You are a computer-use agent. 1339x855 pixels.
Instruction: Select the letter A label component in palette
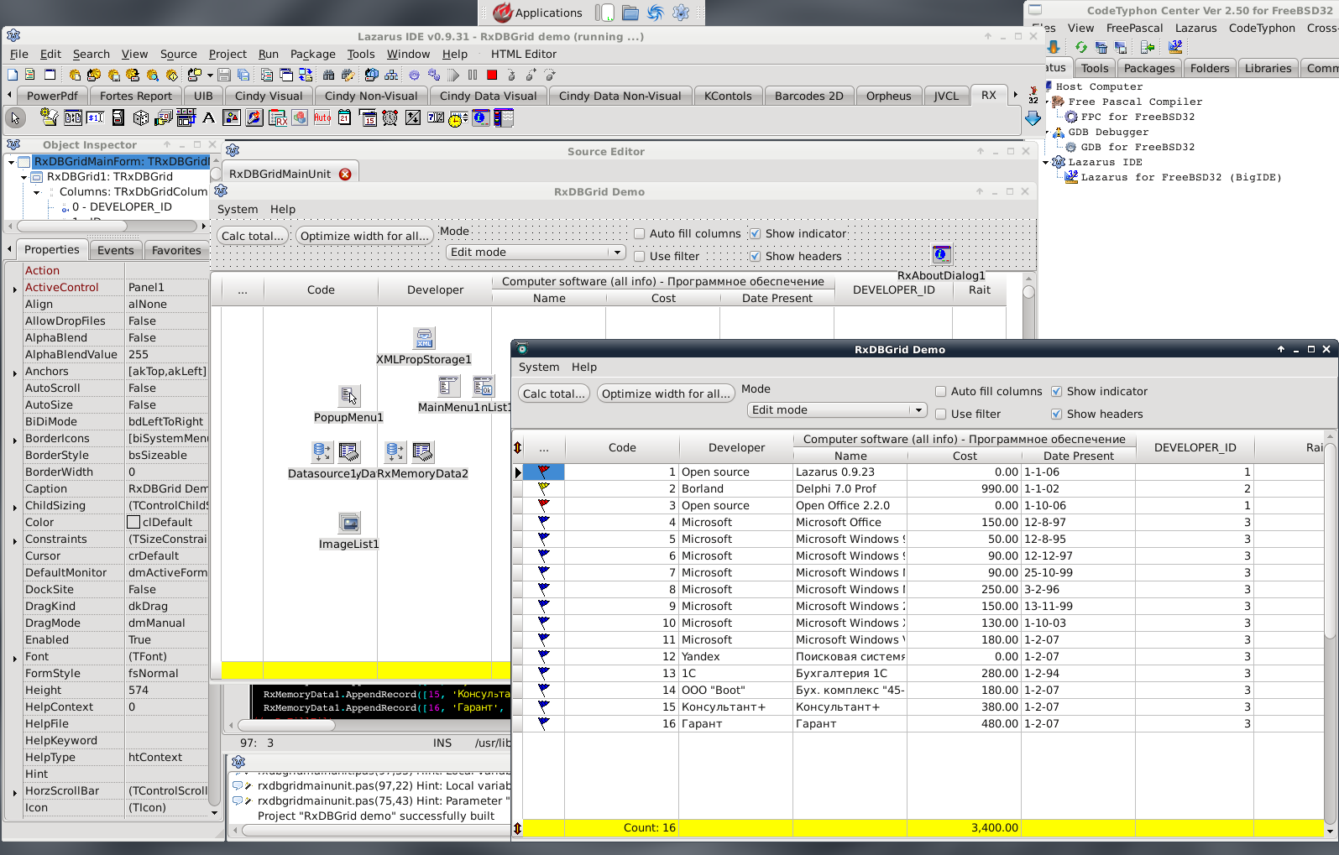(x=208, y=118)
